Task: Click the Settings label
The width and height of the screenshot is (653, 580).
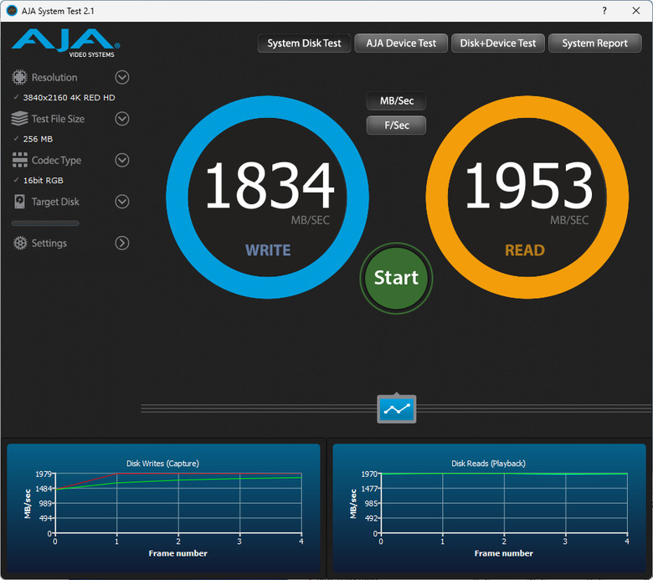Action: 49,244
